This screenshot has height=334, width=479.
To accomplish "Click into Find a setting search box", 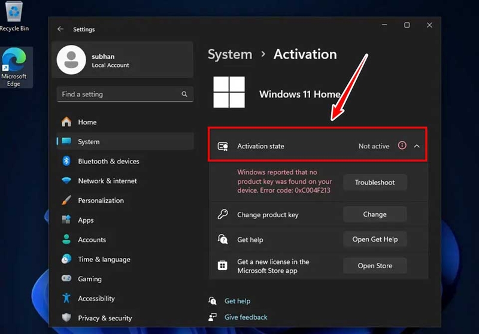I will 125,94.
